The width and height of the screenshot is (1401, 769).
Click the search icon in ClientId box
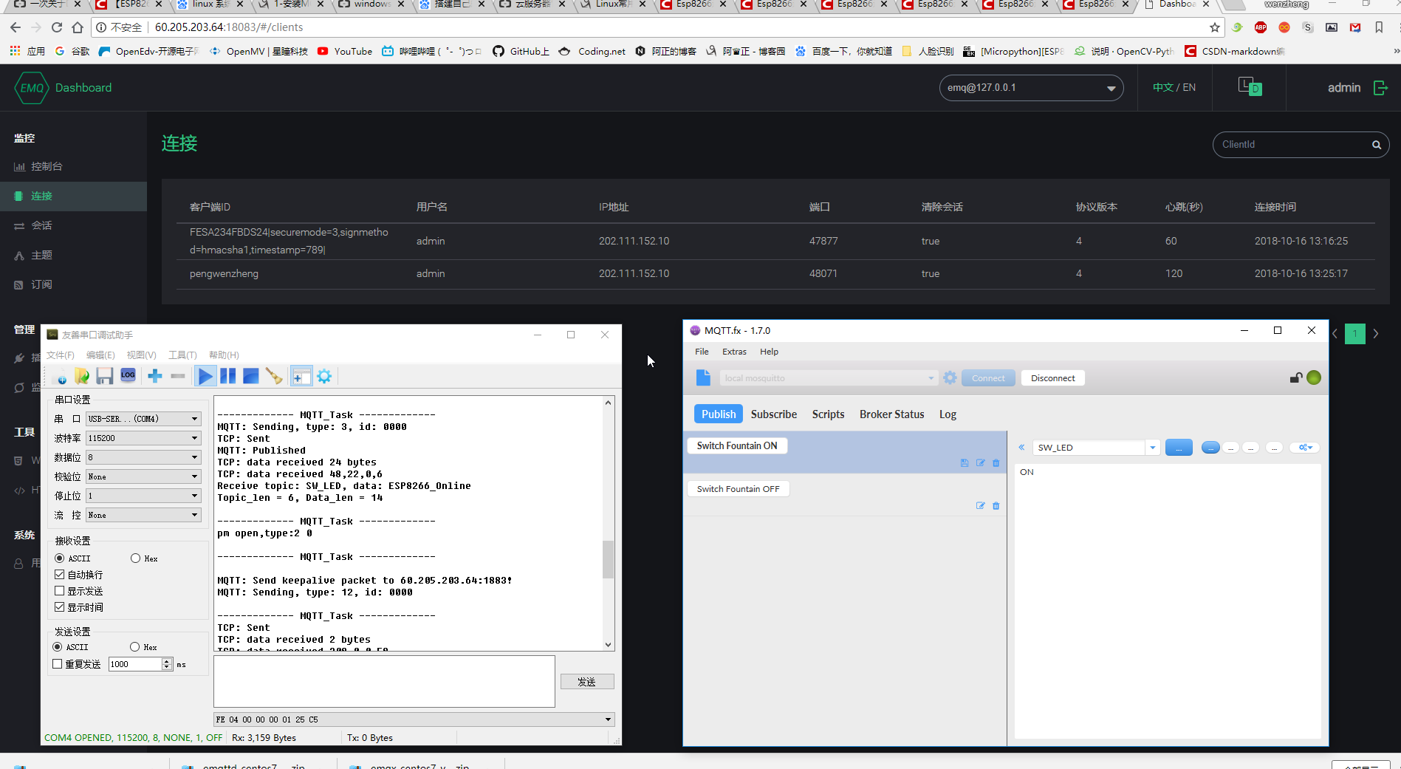[x=1377, y=145]
